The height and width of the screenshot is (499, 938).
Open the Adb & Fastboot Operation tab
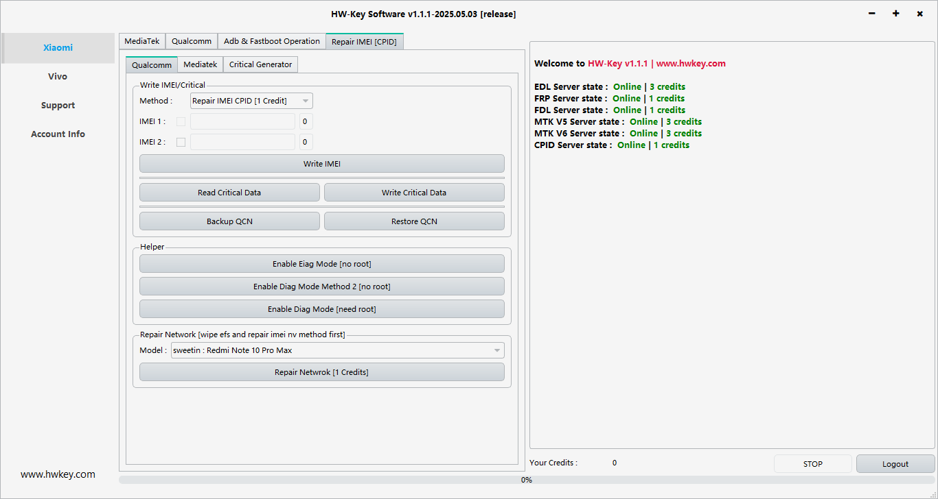pyautogui.click(x=272, y=41)
